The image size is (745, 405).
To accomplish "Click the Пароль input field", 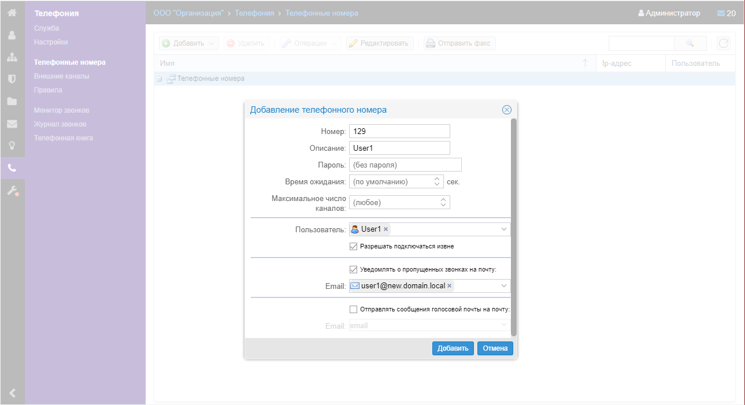I will [405, 165].
